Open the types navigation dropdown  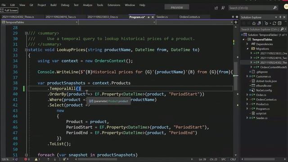click(117, 22)
